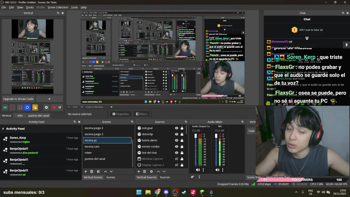
Task: Switch to the Vertical Scenes tab
Action: pyautogui.click(x=93, y=177)
